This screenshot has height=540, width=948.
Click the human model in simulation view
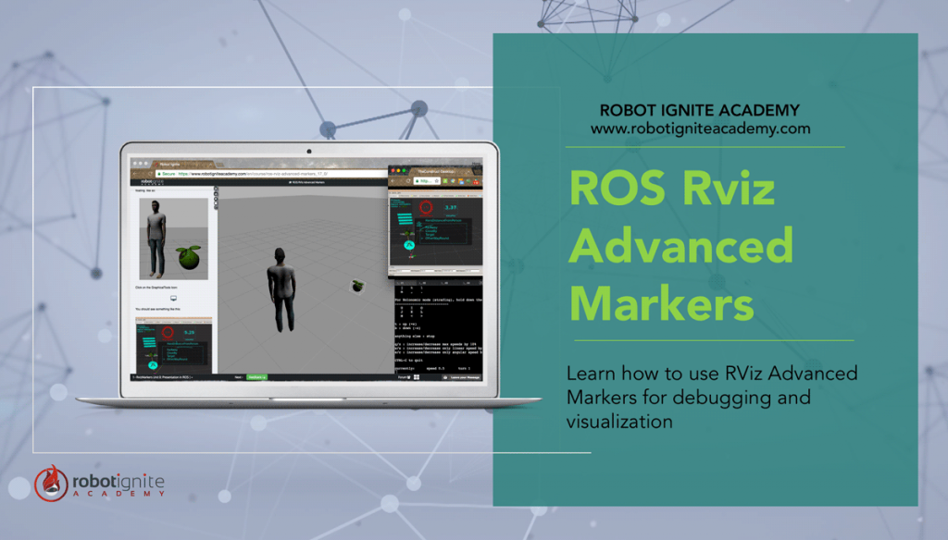[281, 288]
